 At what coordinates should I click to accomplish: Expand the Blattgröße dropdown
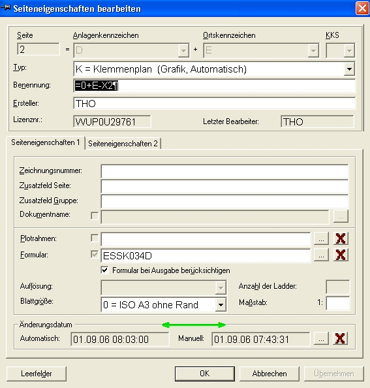pyautogui.click(x=221, y=304)
